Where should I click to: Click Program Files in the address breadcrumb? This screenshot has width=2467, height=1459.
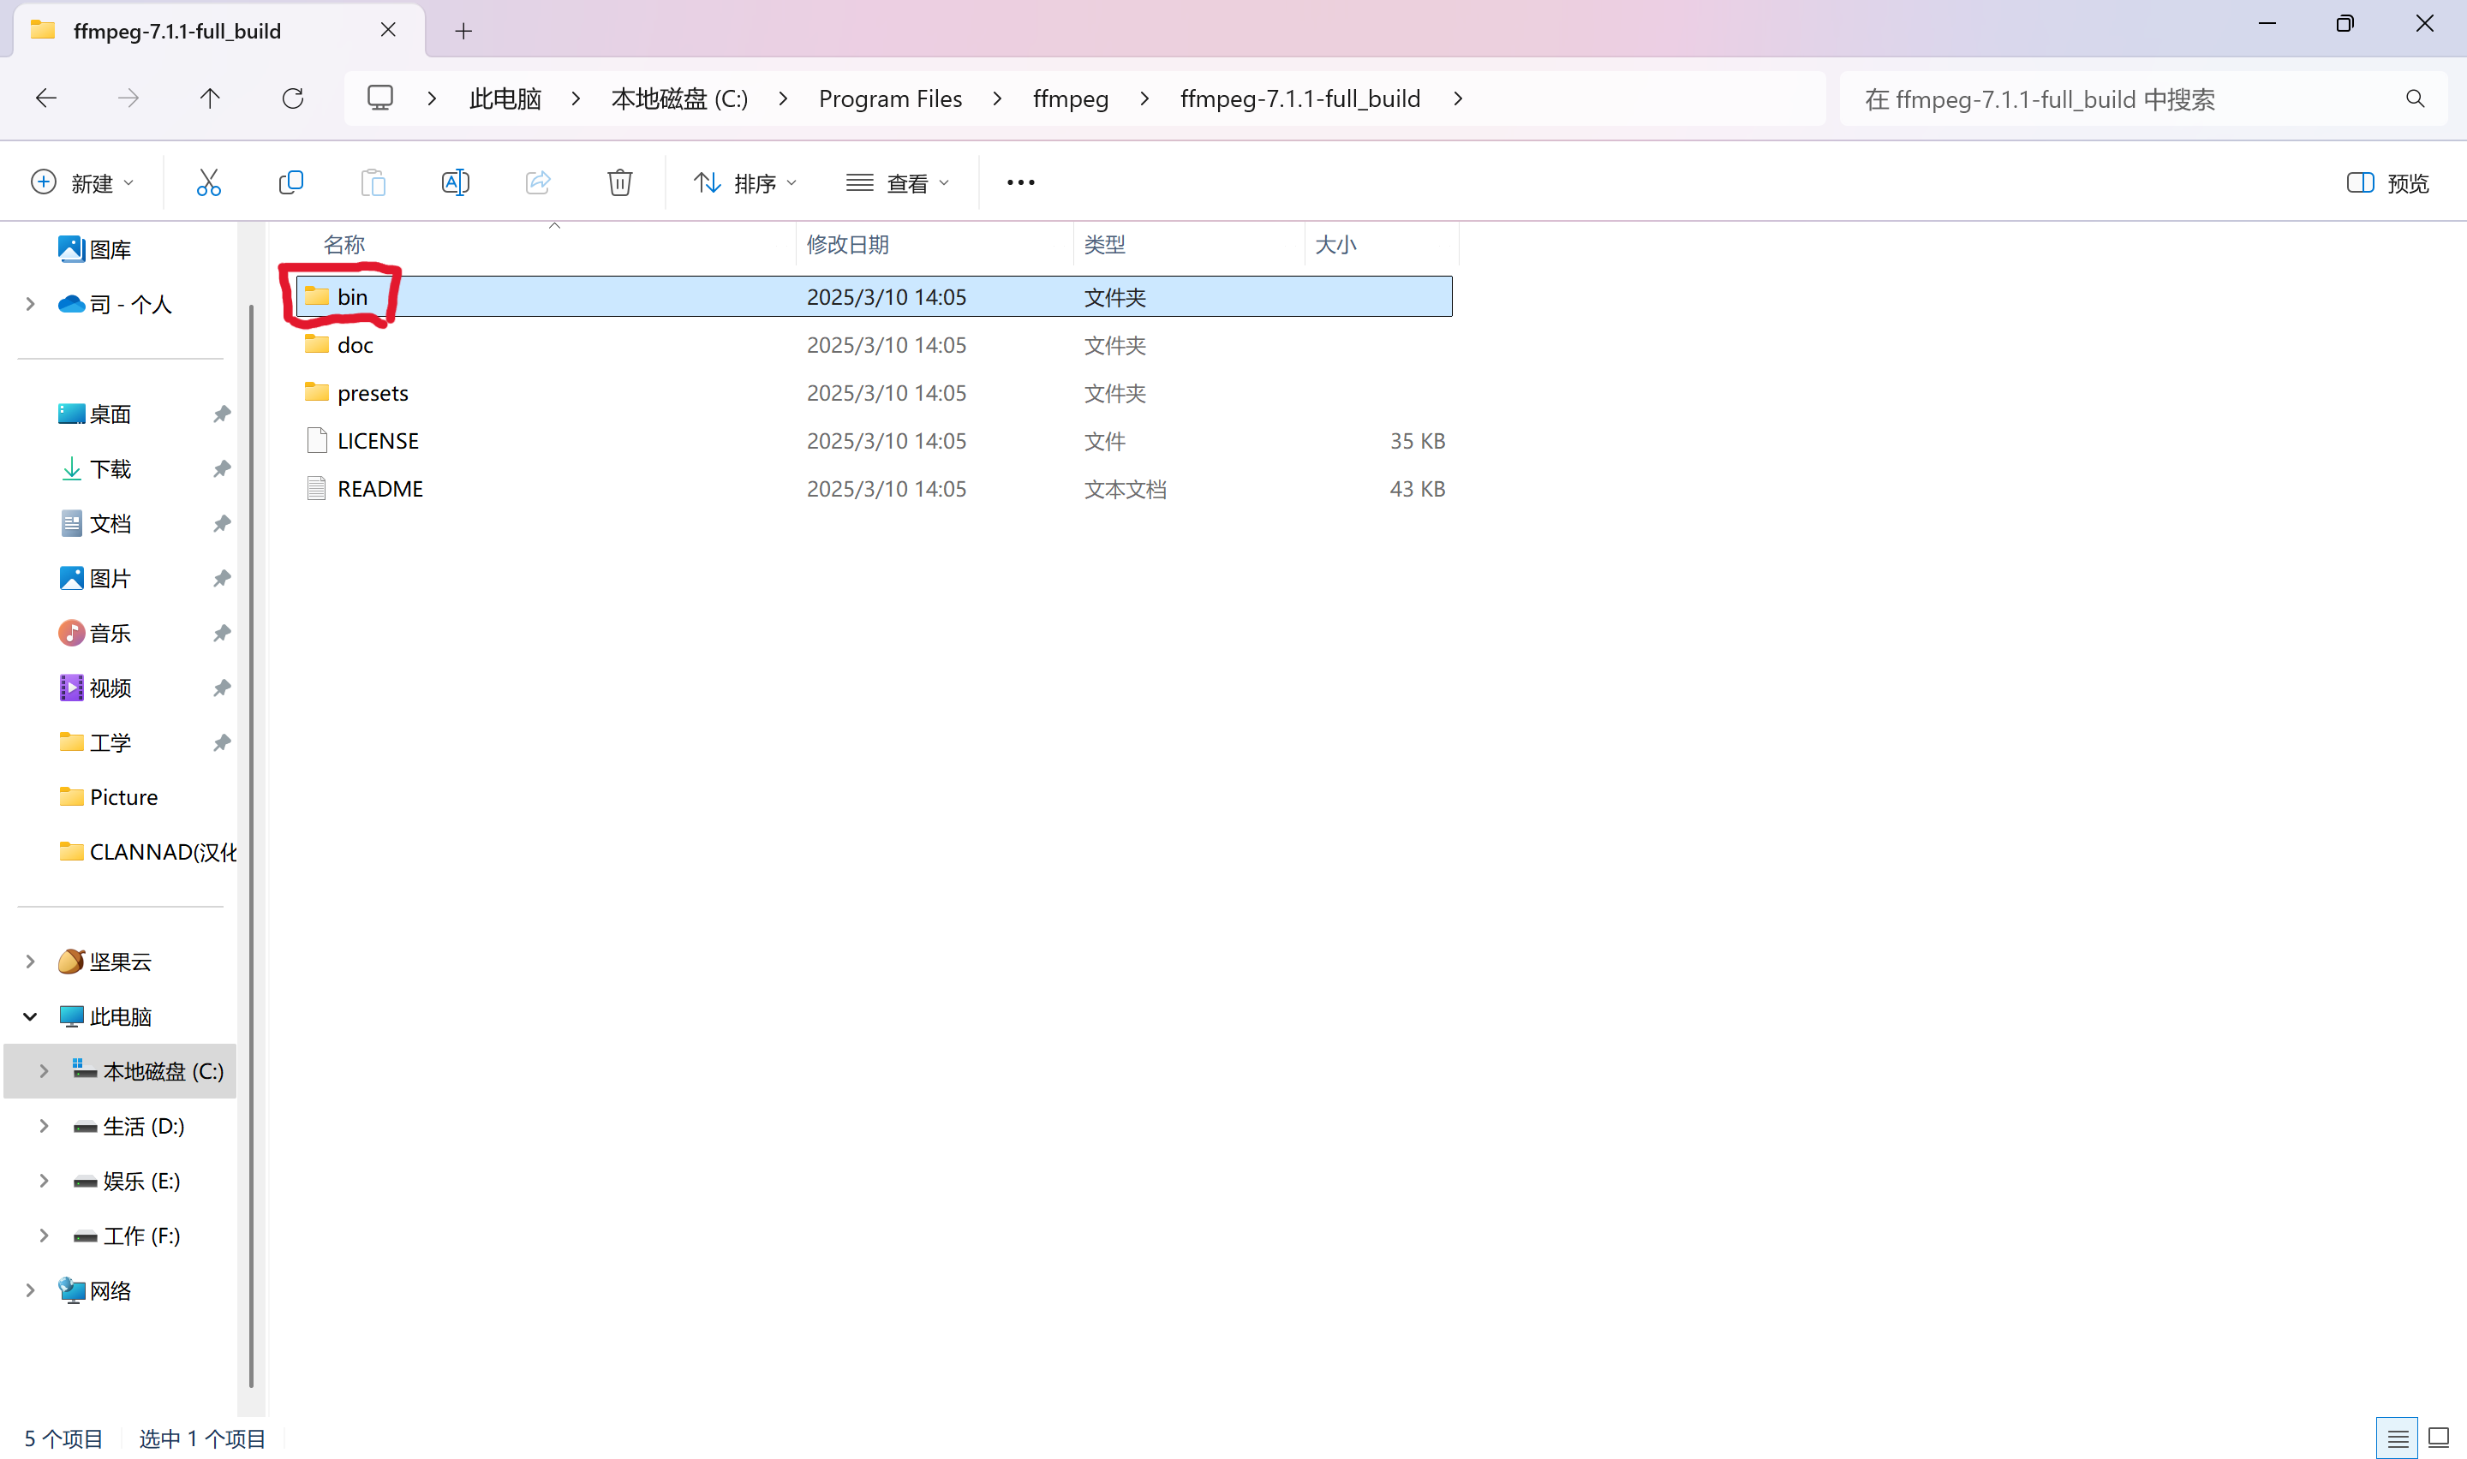click(890, 98)
